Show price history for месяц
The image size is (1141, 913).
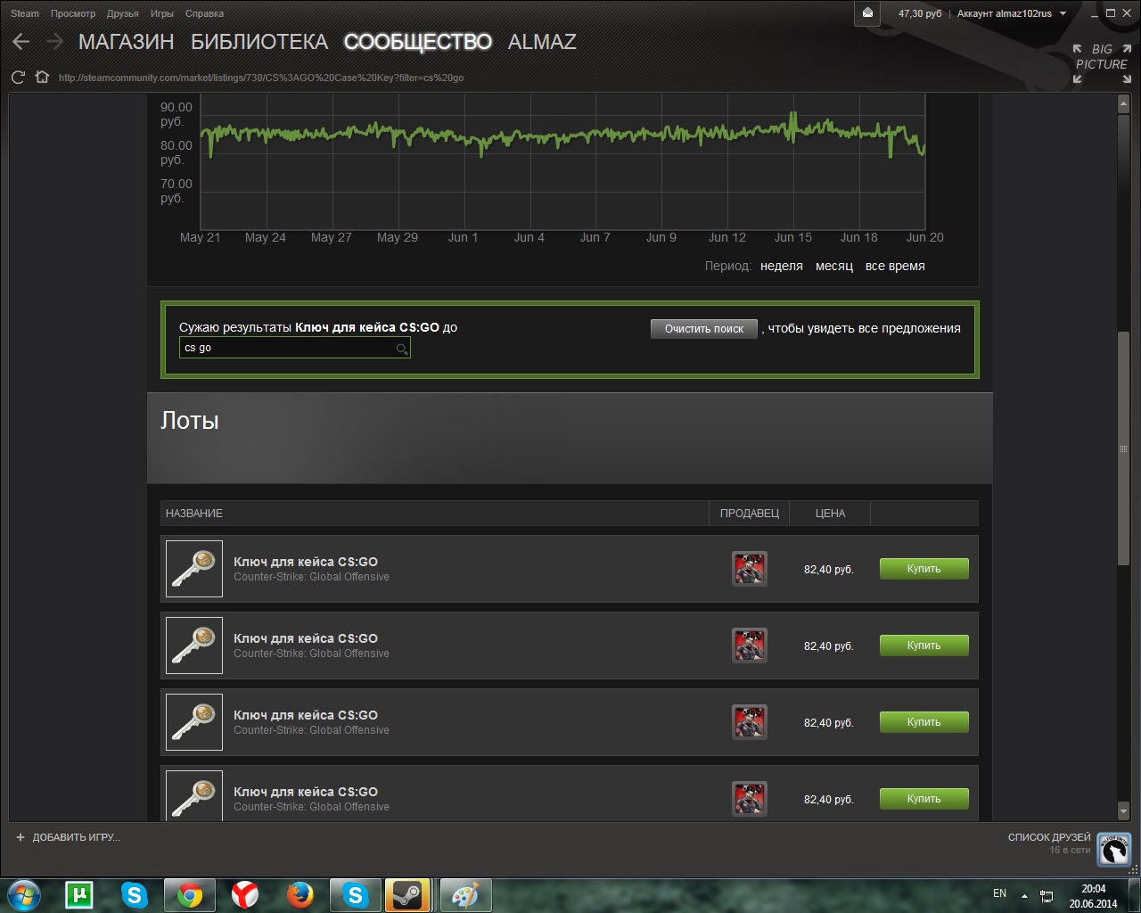834,266
